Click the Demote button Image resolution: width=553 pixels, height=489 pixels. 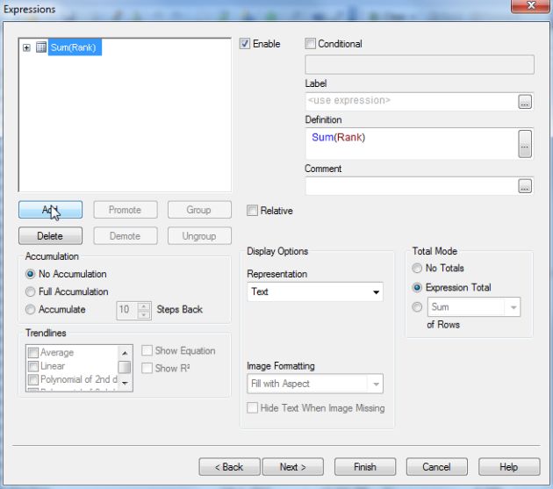pos(126,235)
